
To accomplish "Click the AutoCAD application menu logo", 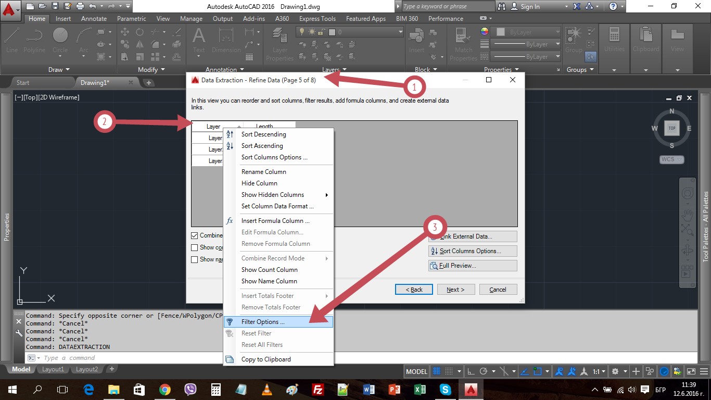I will (x=10, y=9).
